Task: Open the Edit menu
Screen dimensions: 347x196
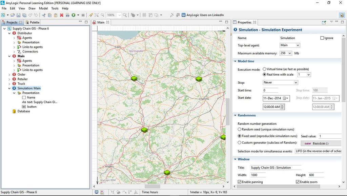Action: (x=13, y=8)
